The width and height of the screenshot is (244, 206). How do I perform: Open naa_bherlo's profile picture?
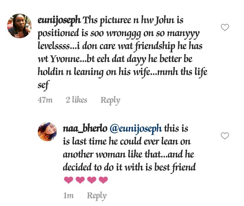point(47,132)
